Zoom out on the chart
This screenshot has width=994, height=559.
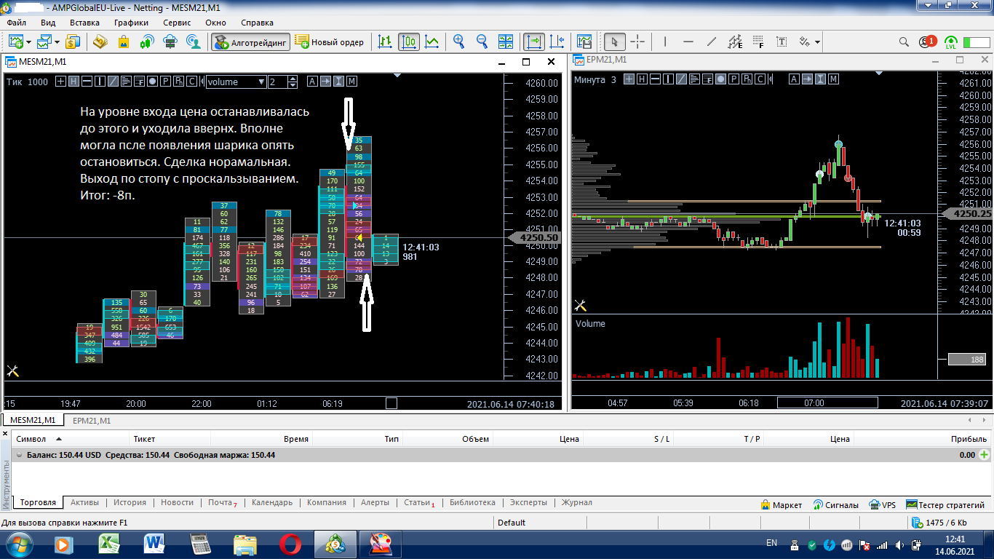click(x=482, y=42)
